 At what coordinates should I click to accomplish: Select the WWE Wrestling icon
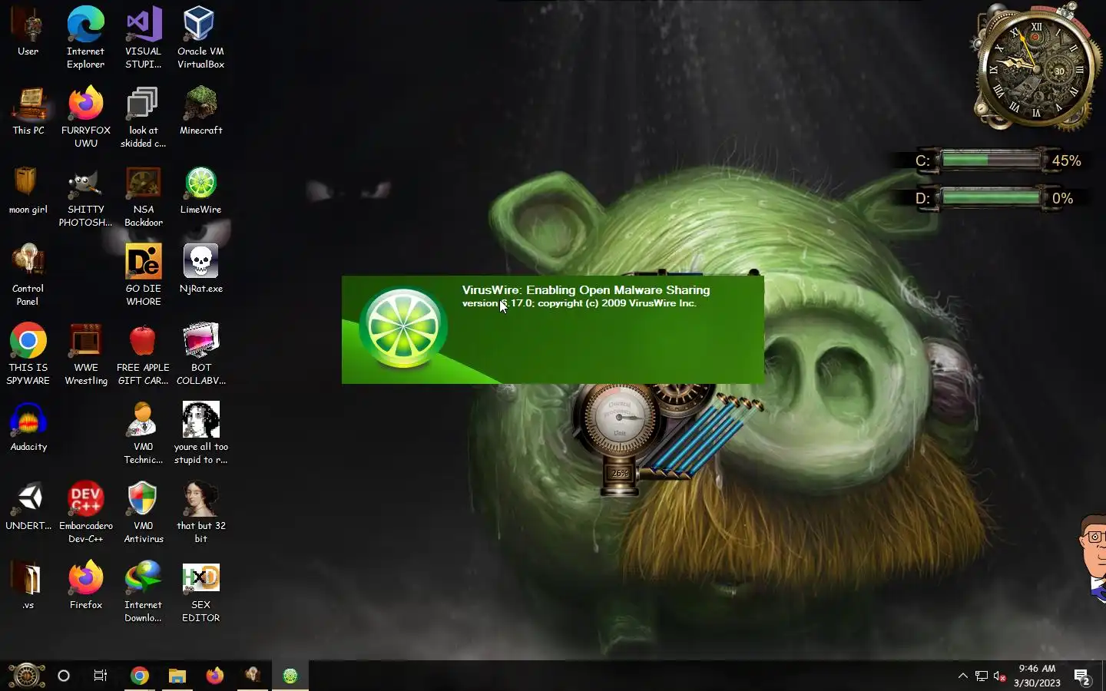[85, 354]
